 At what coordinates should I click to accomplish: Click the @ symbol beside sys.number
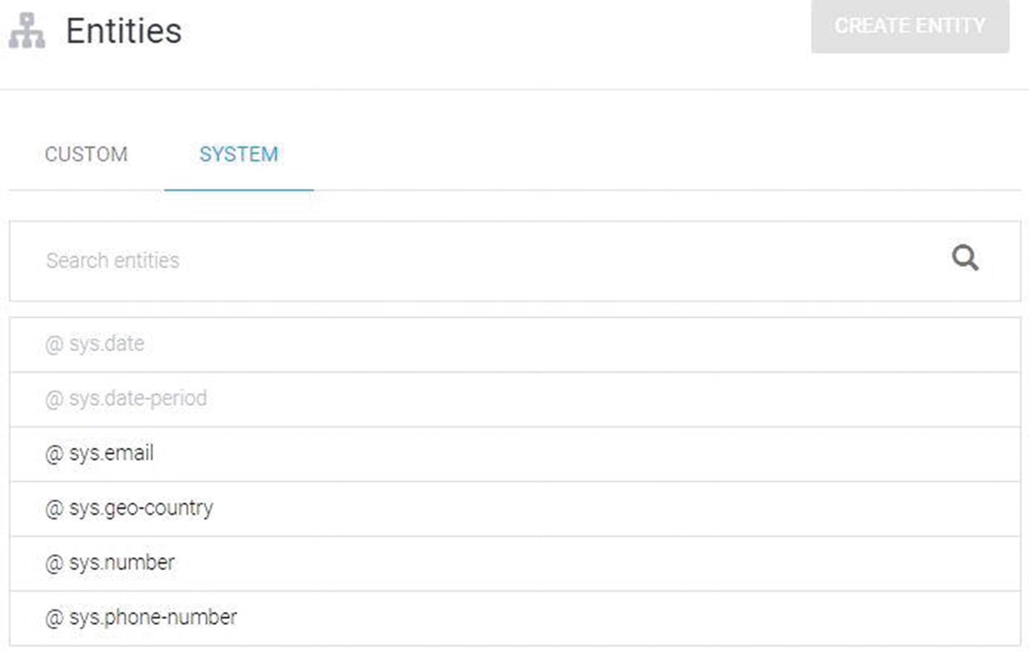point(54,563)
